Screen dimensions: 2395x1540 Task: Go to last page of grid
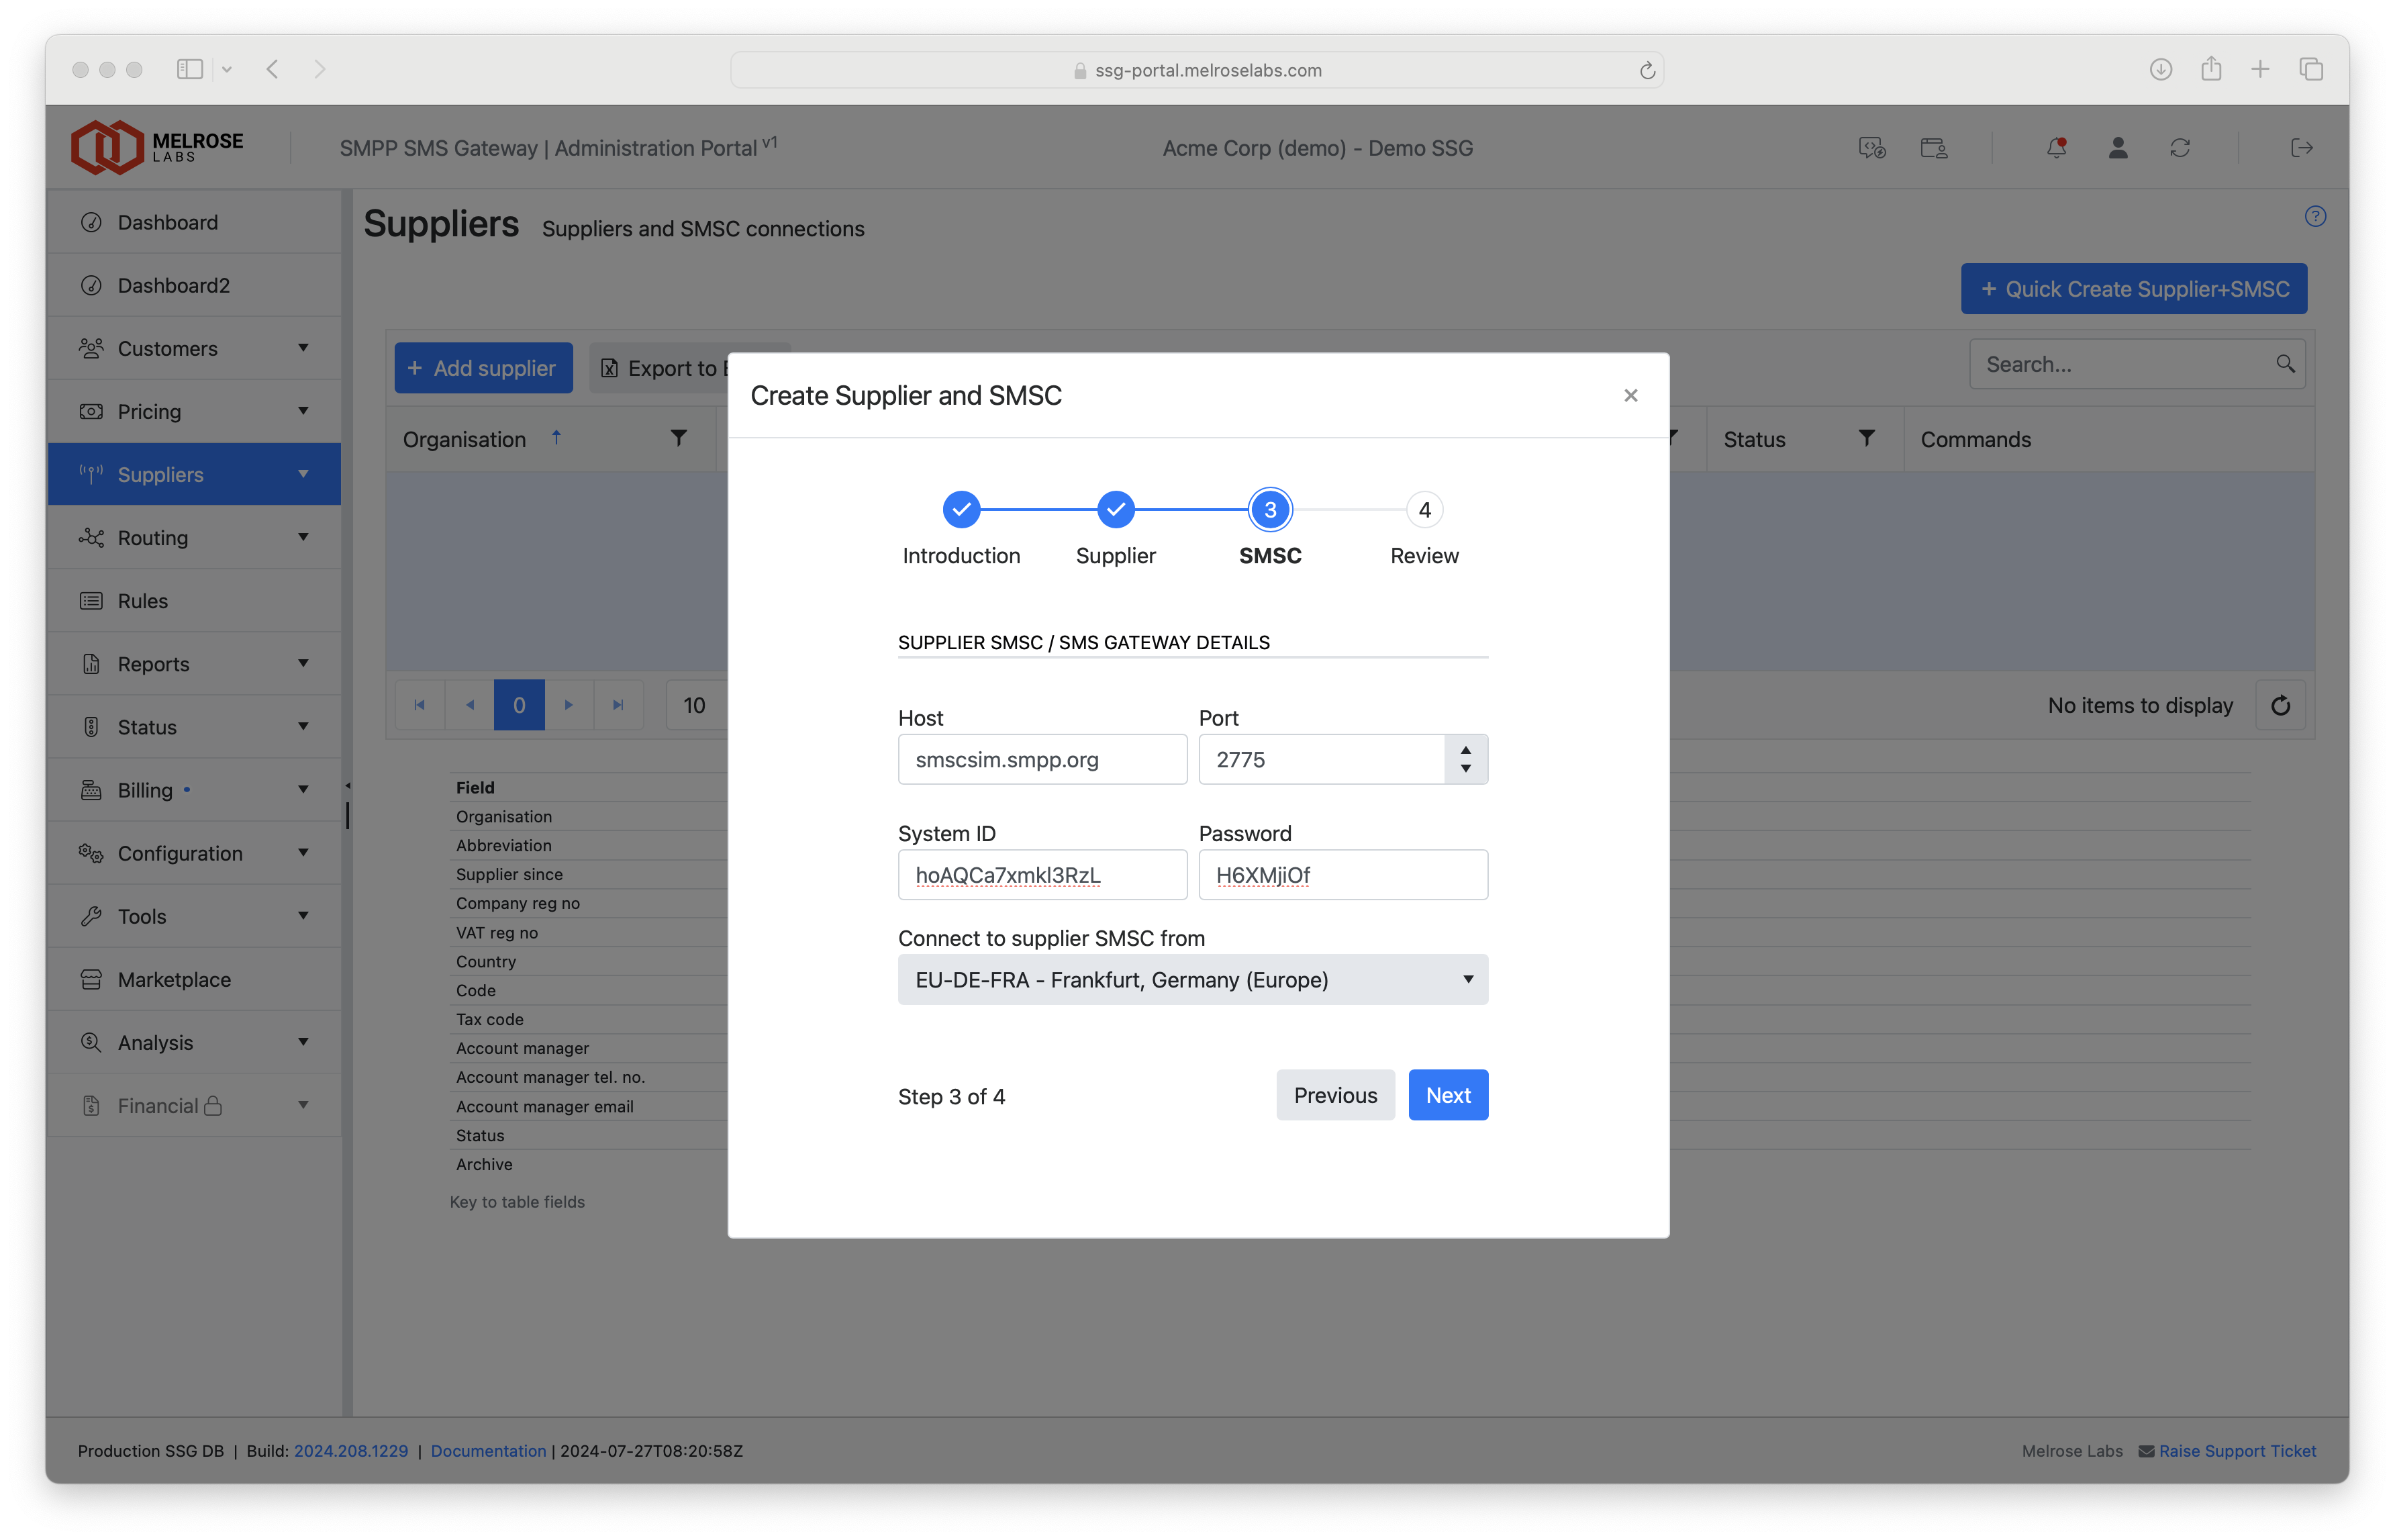tap(619, 705)
